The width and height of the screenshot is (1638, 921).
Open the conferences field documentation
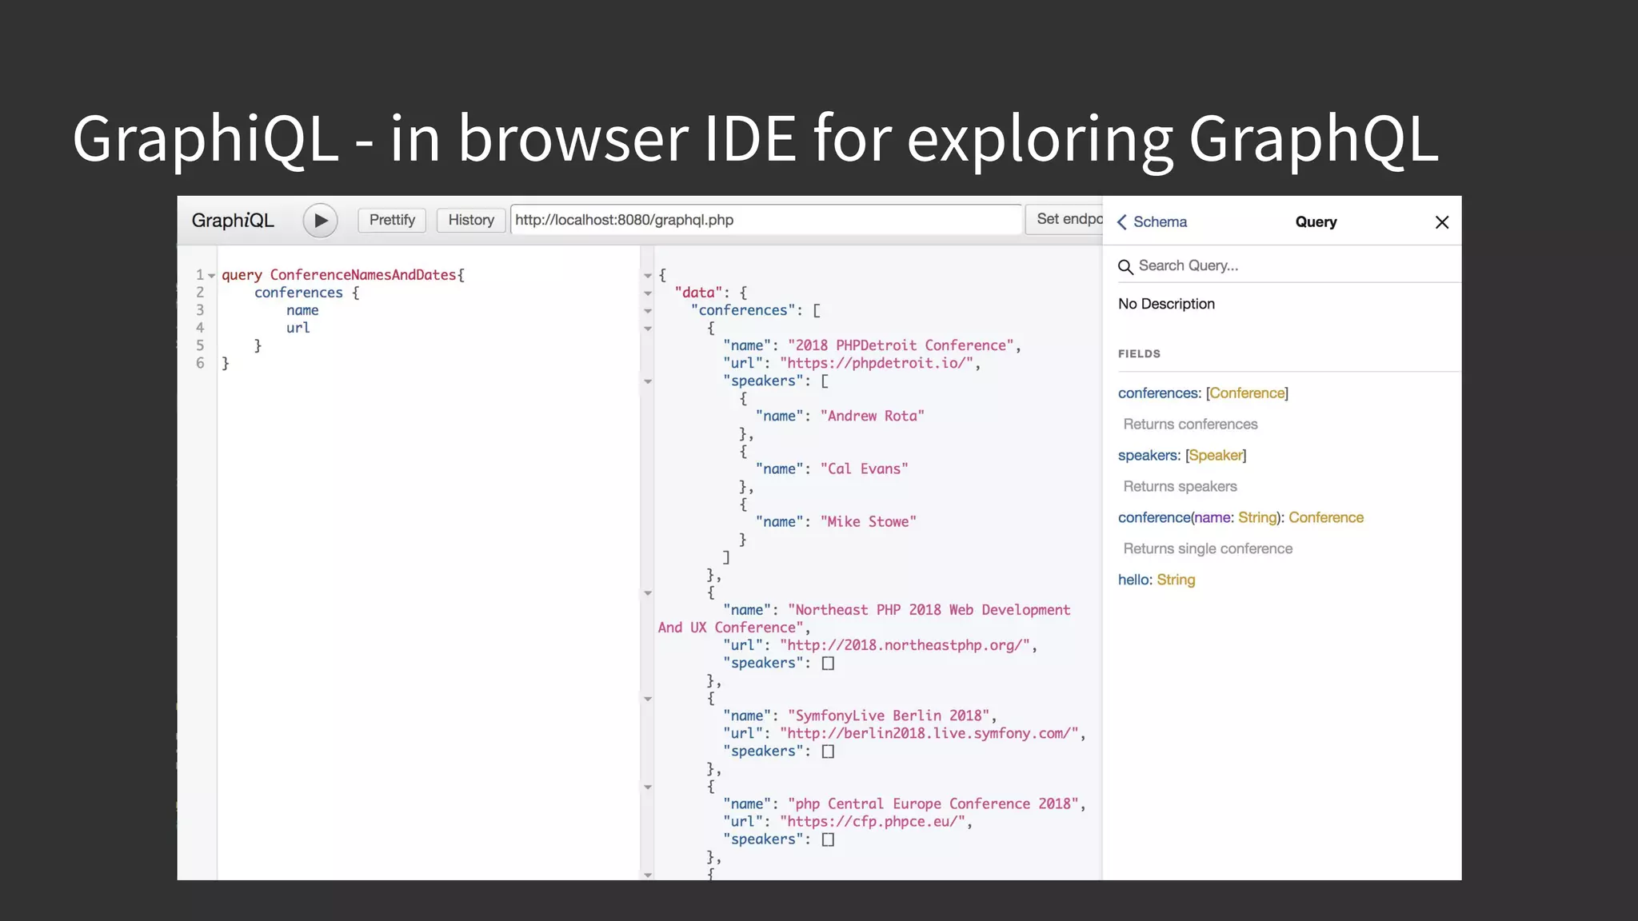tap(1158, 393)
